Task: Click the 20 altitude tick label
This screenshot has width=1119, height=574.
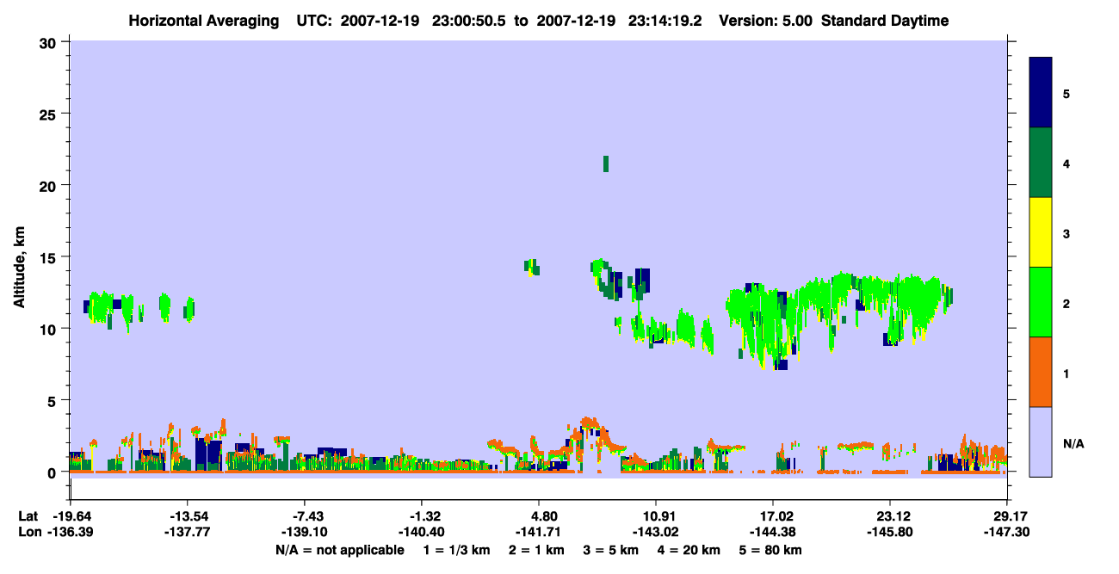Action: pos(49,186)
